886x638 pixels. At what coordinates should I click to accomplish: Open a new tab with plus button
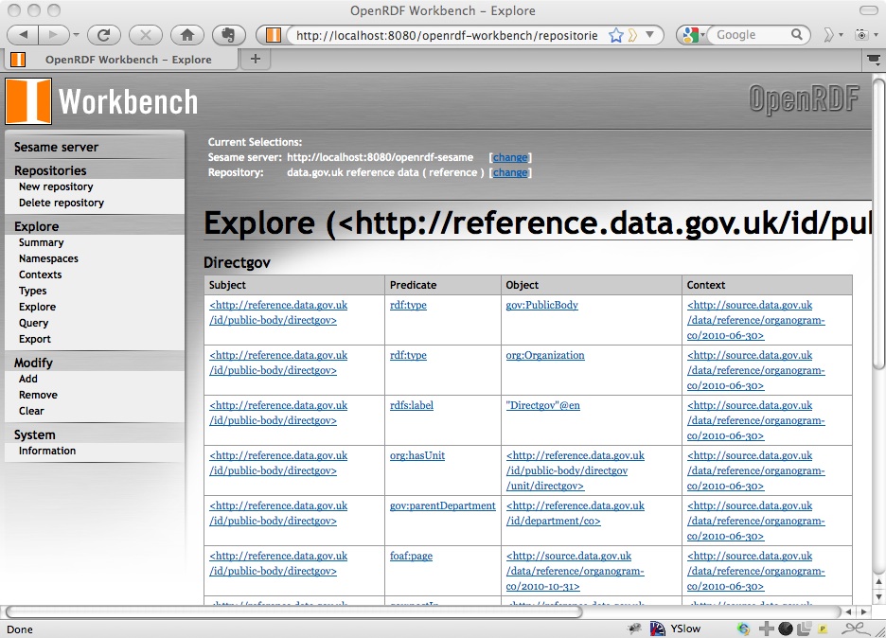click(256, 59)
